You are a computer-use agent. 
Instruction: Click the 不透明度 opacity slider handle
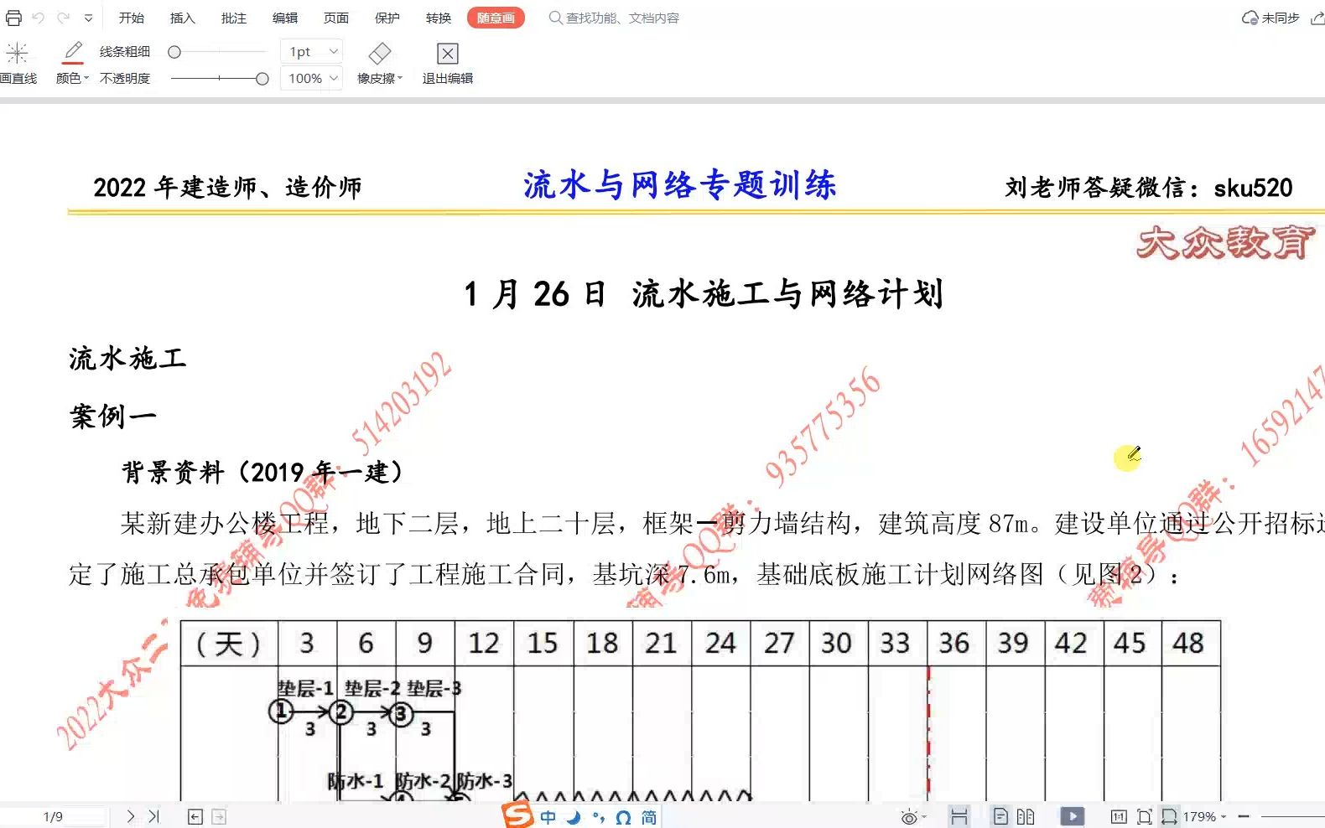262,79
